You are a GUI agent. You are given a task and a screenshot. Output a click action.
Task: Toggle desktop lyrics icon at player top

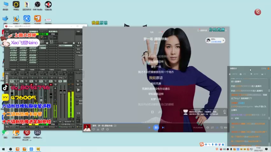(198, 30)
